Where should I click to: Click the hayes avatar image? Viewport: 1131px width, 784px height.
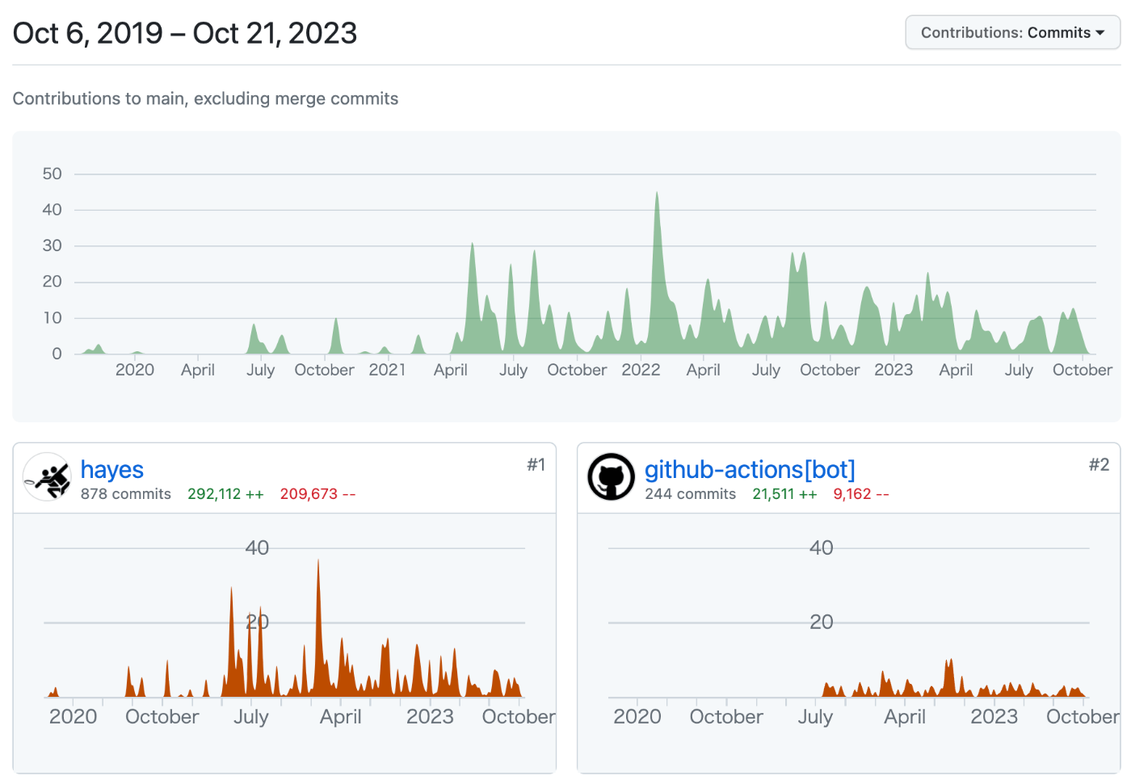coord(48,476)
